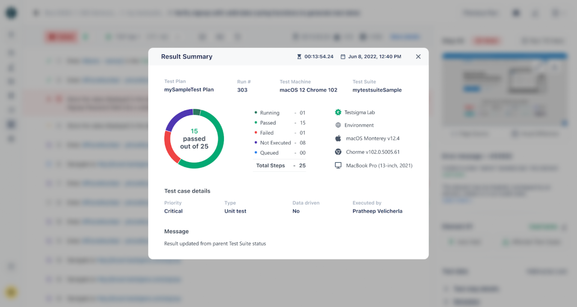Select the highlighted item in the left sidebar
The width and height of the screenshot is (577, 307).
tap(11, 124)
